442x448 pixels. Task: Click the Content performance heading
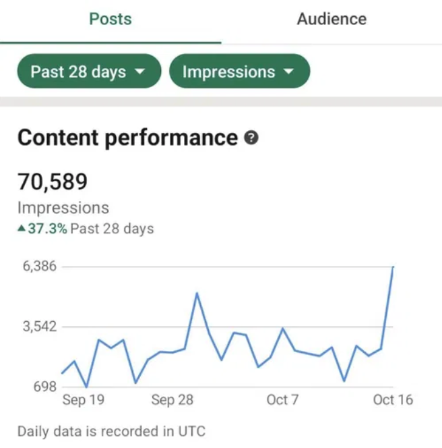pyautogui.click(x=127, y=138)
